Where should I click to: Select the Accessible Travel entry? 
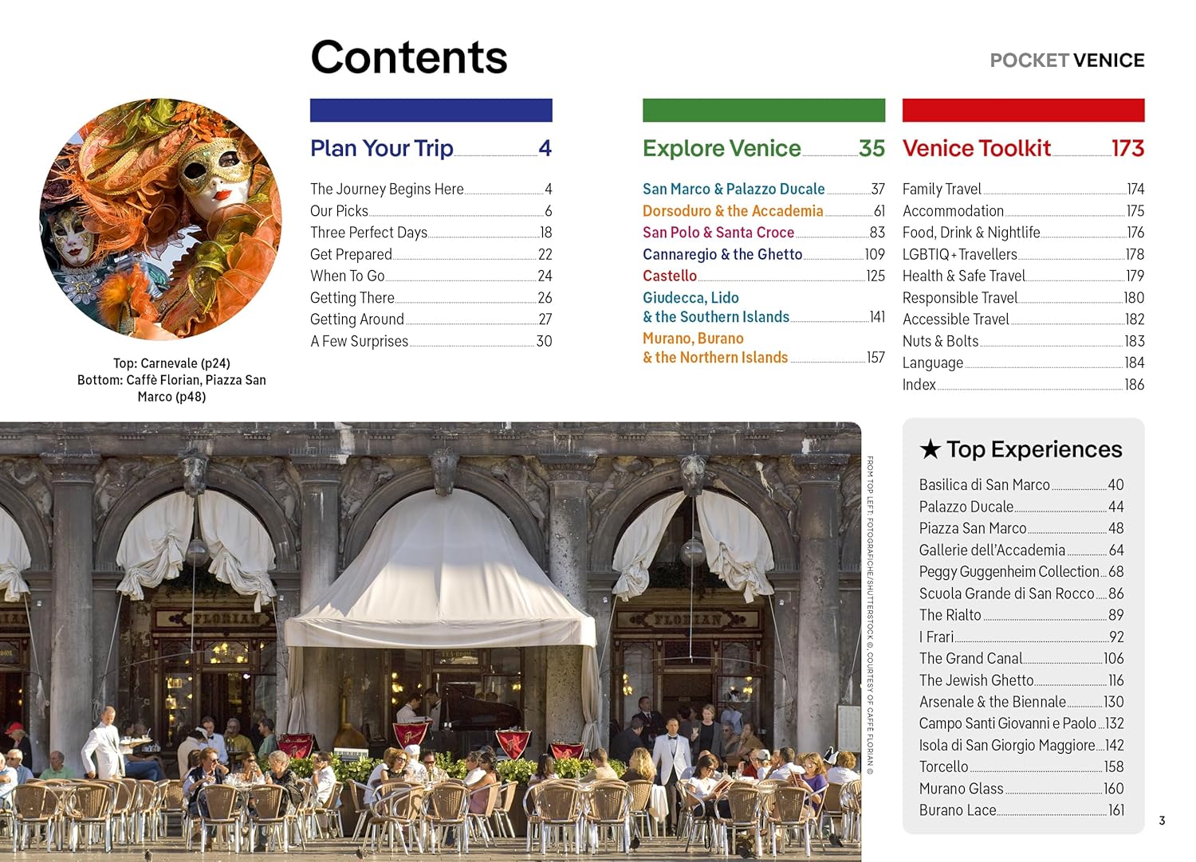(x=1023, y=319)
